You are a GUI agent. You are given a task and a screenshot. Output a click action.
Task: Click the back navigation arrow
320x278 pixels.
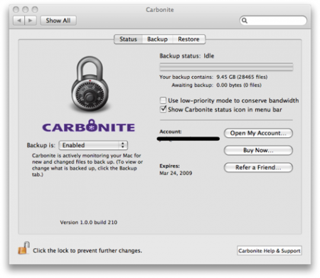(x=19, y=21)
